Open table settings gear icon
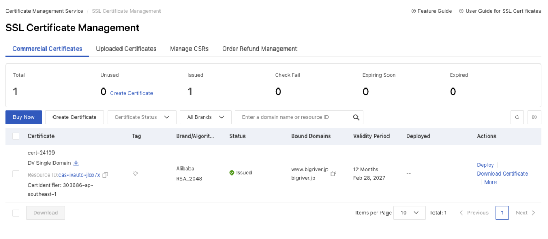The height and width of the screenshot is (239, 548). [533, 117]
